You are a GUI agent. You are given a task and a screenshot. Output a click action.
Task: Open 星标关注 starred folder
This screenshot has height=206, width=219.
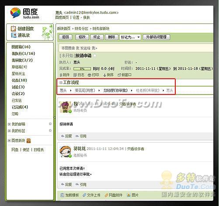(18, 73)
